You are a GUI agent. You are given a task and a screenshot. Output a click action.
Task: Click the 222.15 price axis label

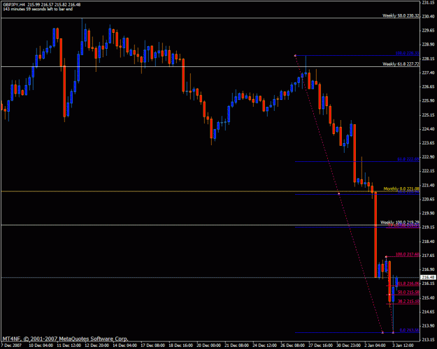429,171
